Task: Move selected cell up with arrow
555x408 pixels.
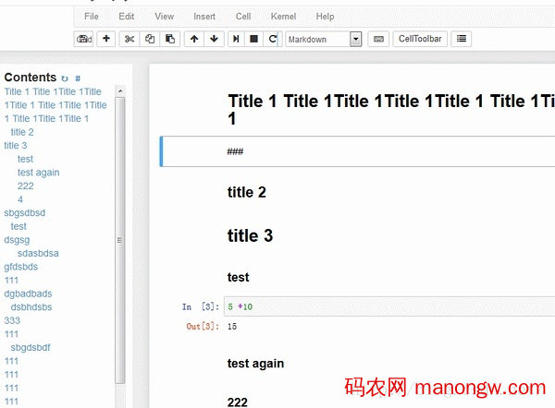Action: pyautogui.click(x=194, y=39)
